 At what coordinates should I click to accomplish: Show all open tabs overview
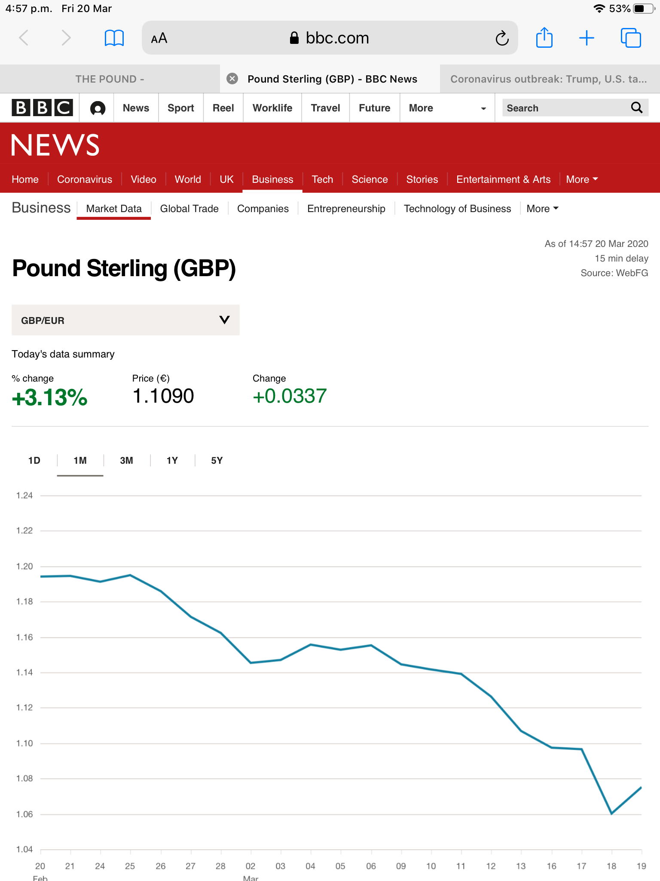(x=630, y=38)
